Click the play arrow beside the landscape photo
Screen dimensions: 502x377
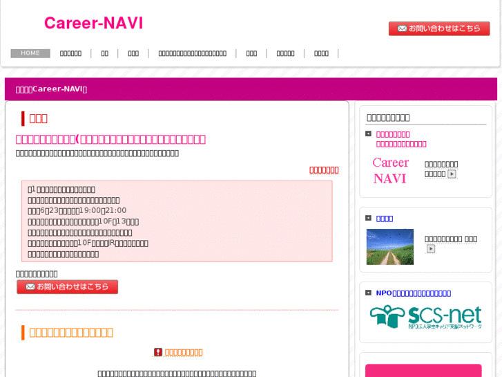(x=431, y=248)
